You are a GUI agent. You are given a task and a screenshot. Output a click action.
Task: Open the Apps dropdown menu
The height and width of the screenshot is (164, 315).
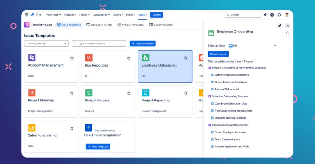pos(143,15)
